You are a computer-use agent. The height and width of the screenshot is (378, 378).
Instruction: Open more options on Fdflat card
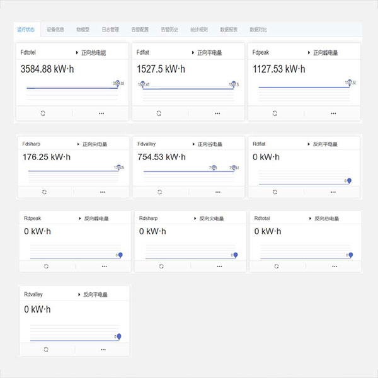pos(217,113)
